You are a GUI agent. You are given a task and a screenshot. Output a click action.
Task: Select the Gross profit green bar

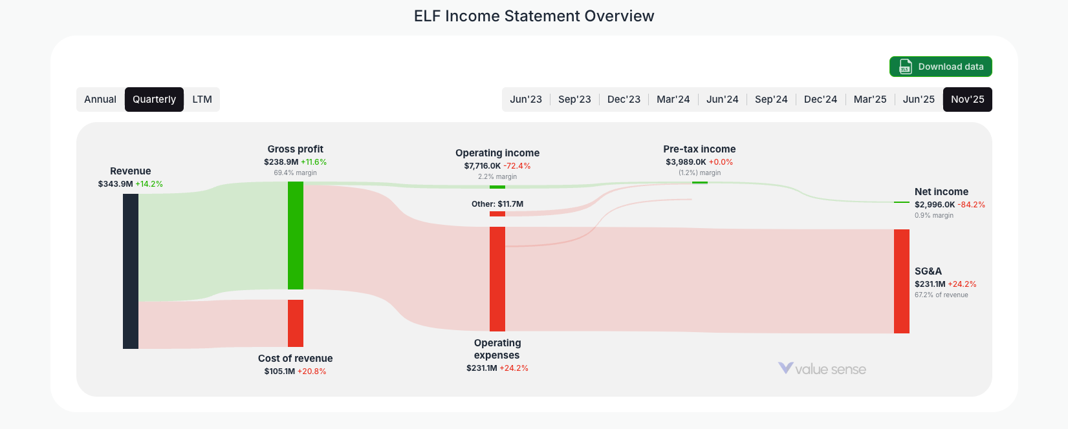(x=296, y=236)
